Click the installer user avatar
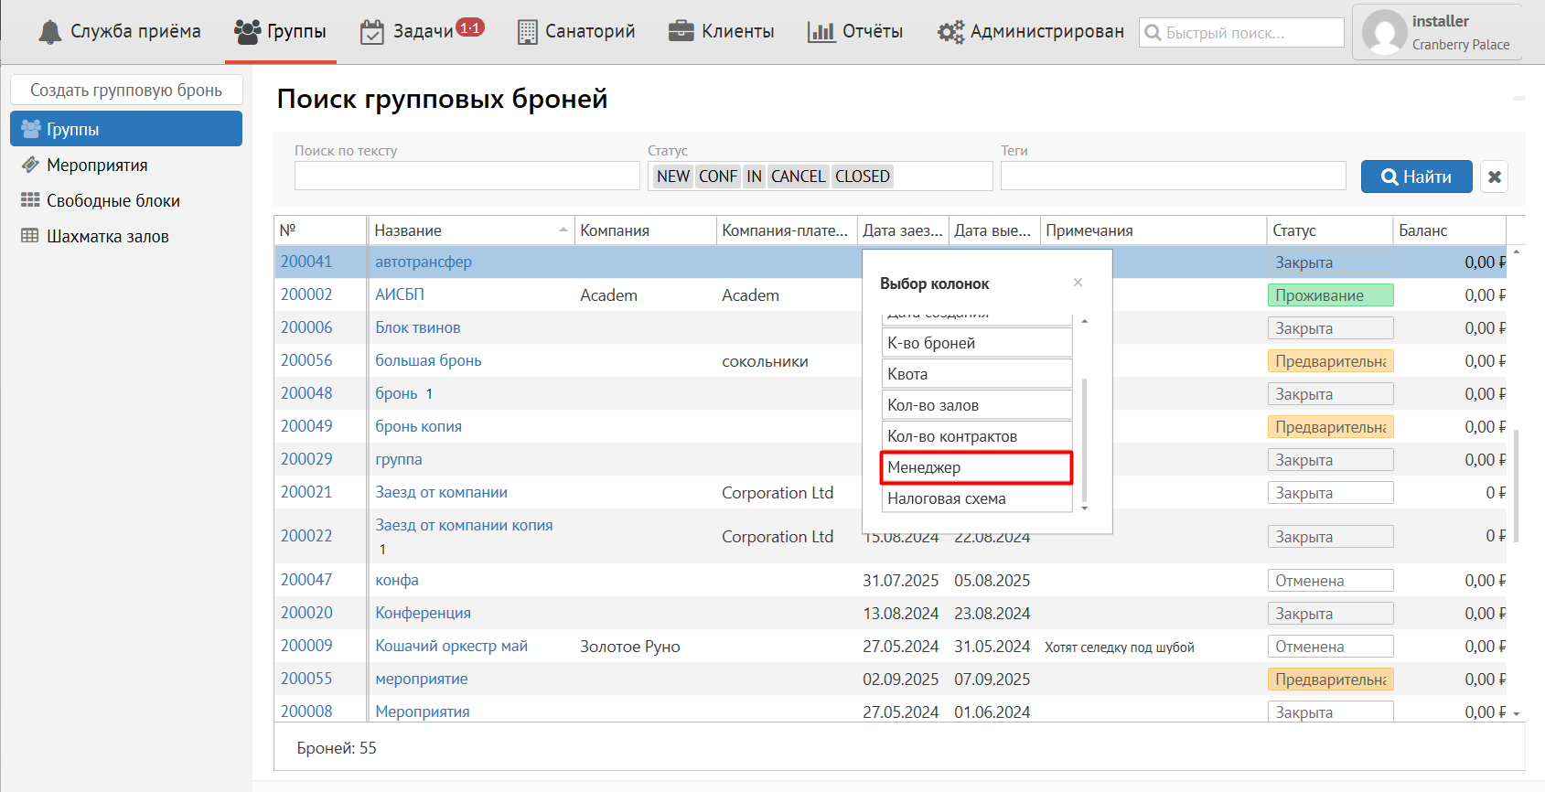Screen dimensions: 1545x792 click(x=1384, y=33)
